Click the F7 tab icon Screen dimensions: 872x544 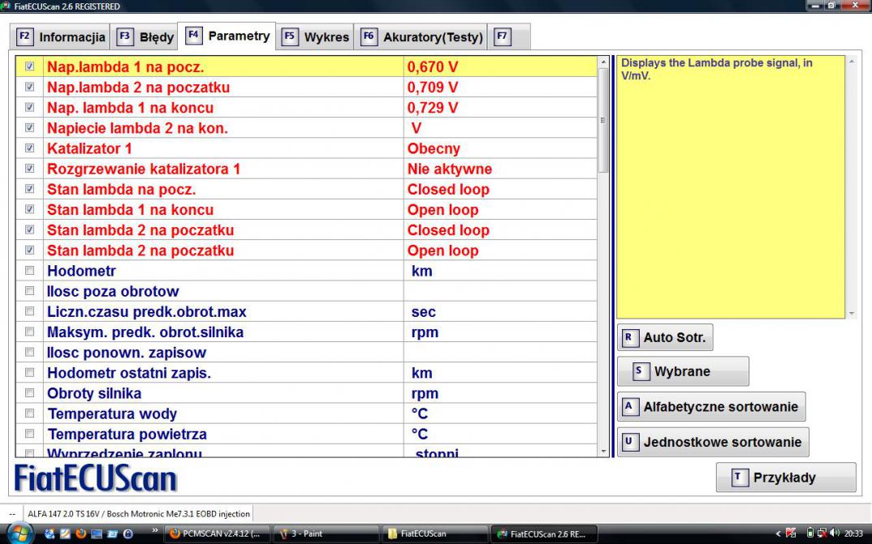tap(503, 36)
